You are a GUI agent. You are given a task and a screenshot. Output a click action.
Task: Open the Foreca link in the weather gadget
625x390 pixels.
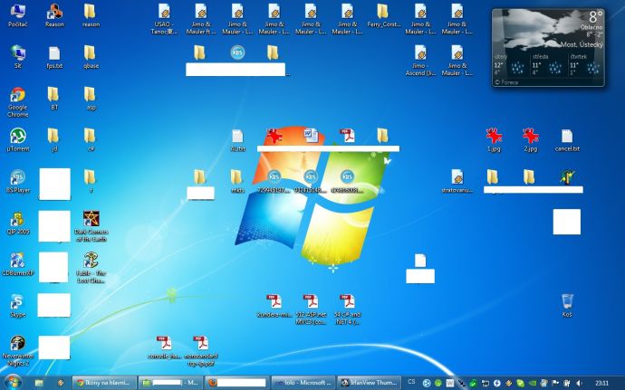[x=506, y=82]
